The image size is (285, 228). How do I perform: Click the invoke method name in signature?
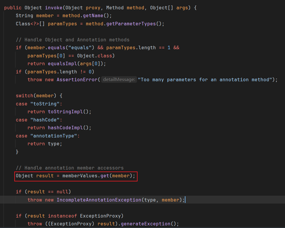click(x=53, y=8)
